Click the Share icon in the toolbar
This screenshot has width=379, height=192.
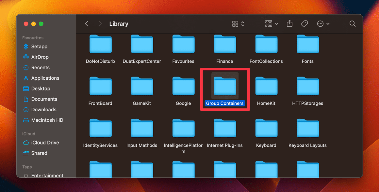(x=289, y=23)
